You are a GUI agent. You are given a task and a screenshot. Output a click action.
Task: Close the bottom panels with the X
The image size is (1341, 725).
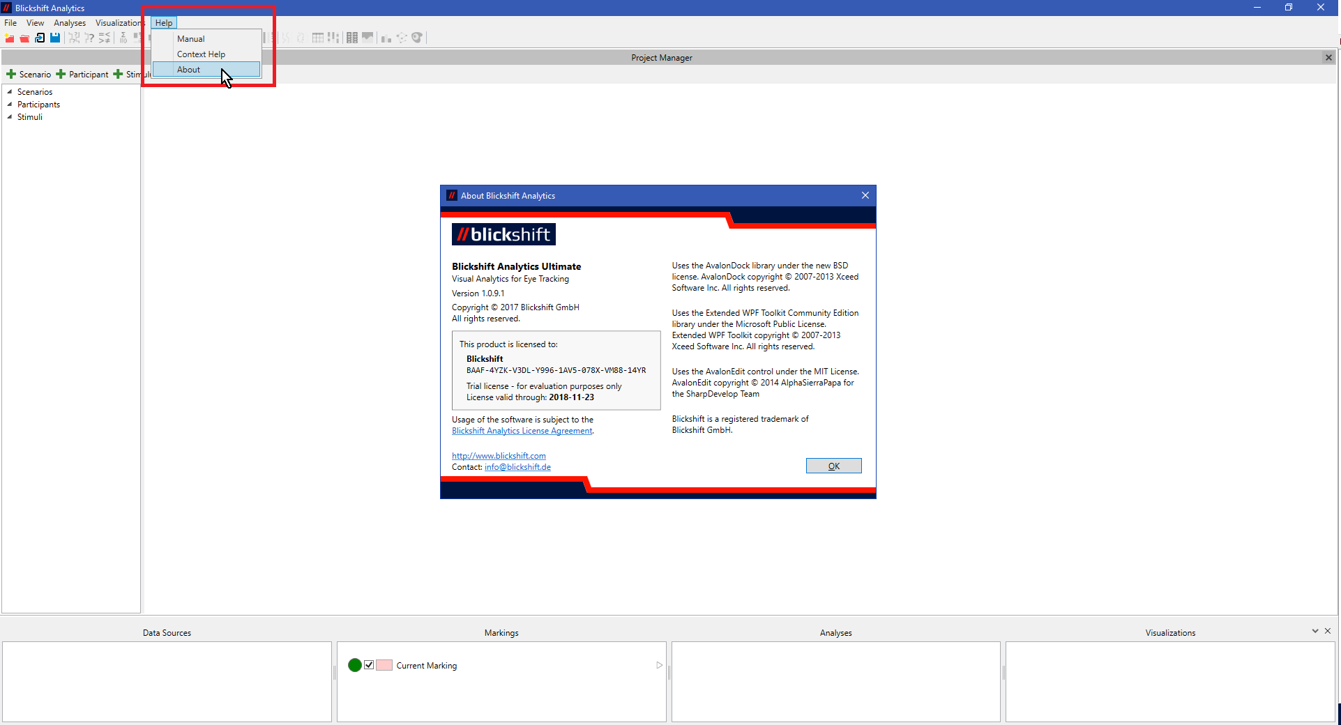click(1328, 631)
